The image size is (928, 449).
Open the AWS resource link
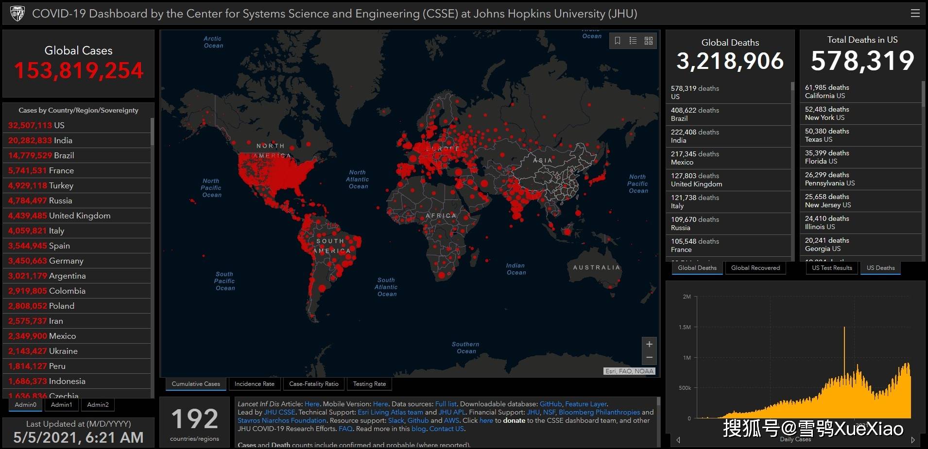pos(451,420)
